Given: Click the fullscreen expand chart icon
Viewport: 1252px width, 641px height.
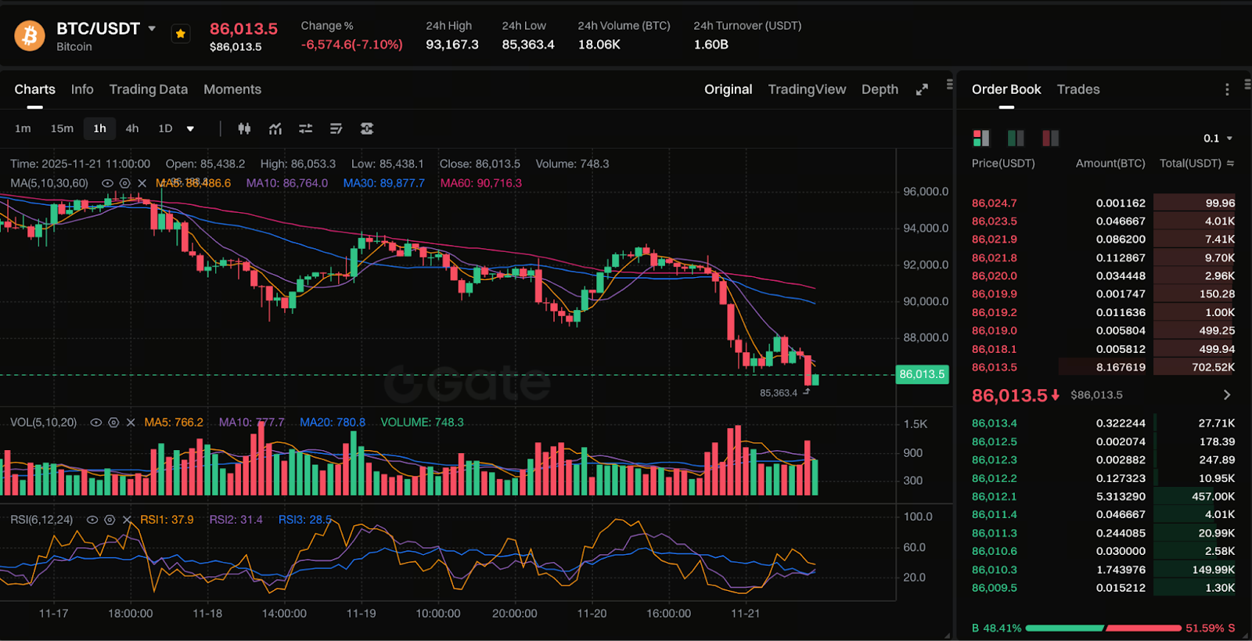Looking at the screenshot, I should (922, 90).
